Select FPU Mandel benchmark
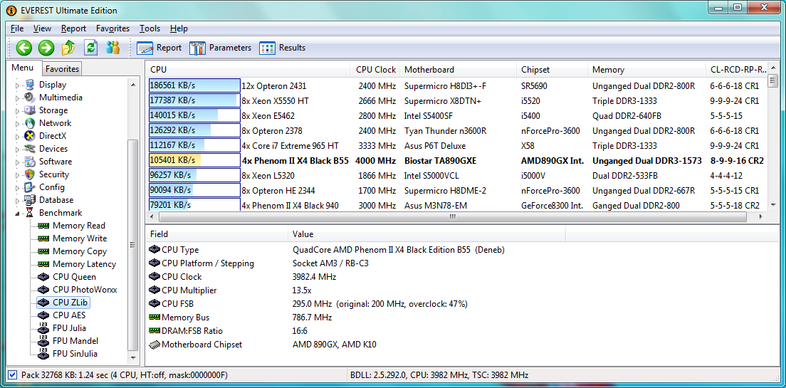Image resolution: width=786 pixels, height=388 pixels. pos(75,341)
